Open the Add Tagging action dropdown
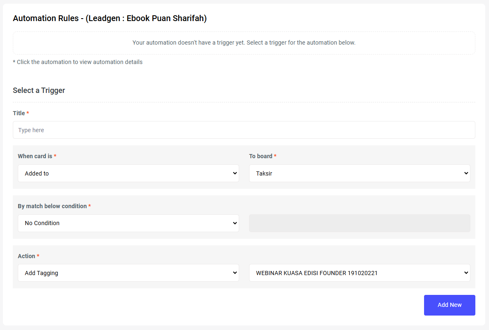Image resolution: width=489 pixels, height=330 pixels. pos(128,273)
